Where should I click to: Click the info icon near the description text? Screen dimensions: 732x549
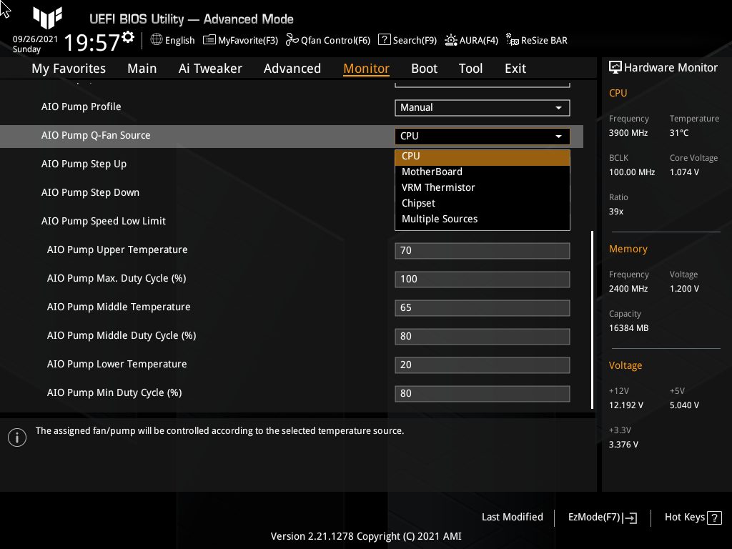click(x=16, y=437)
